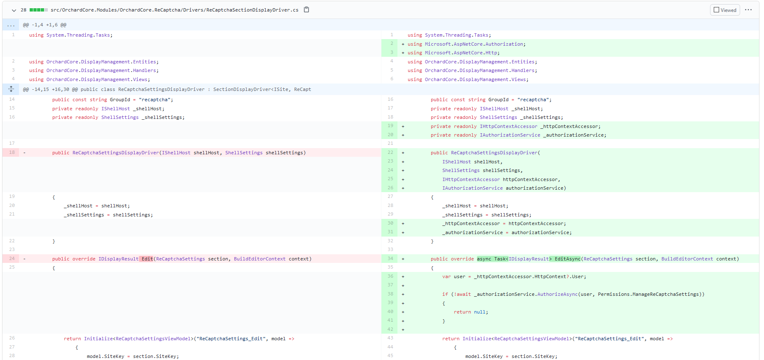The height and width of the screenshot is (360, 764).
Task: Select right line number 22
Action: (390, 152)
